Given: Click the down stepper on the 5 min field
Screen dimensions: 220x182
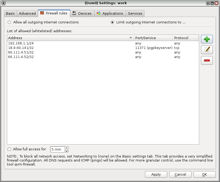Looking at the screenshot, I should click(x=66, y=151).
